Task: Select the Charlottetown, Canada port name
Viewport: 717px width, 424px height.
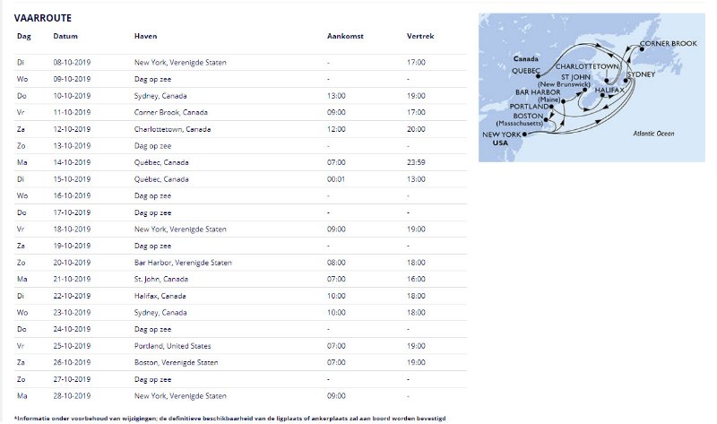Action: click(x=172, y=128)
